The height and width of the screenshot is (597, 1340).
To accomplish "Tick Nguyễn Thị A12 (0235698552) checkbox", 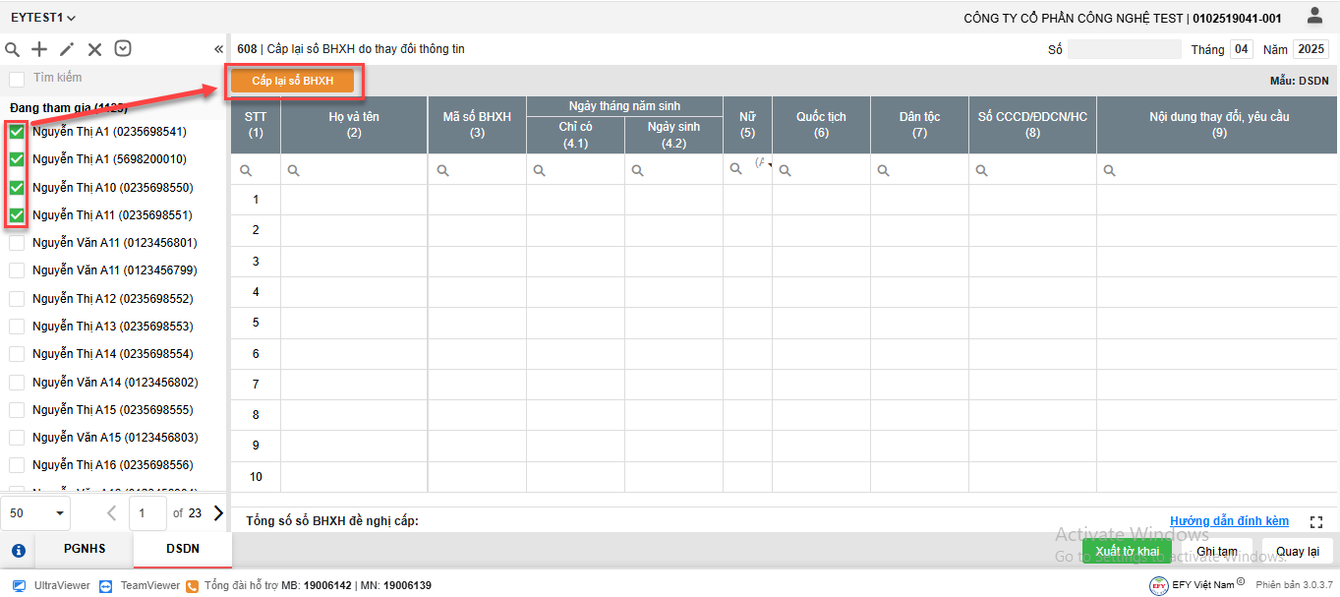I will tap(17, 298).
